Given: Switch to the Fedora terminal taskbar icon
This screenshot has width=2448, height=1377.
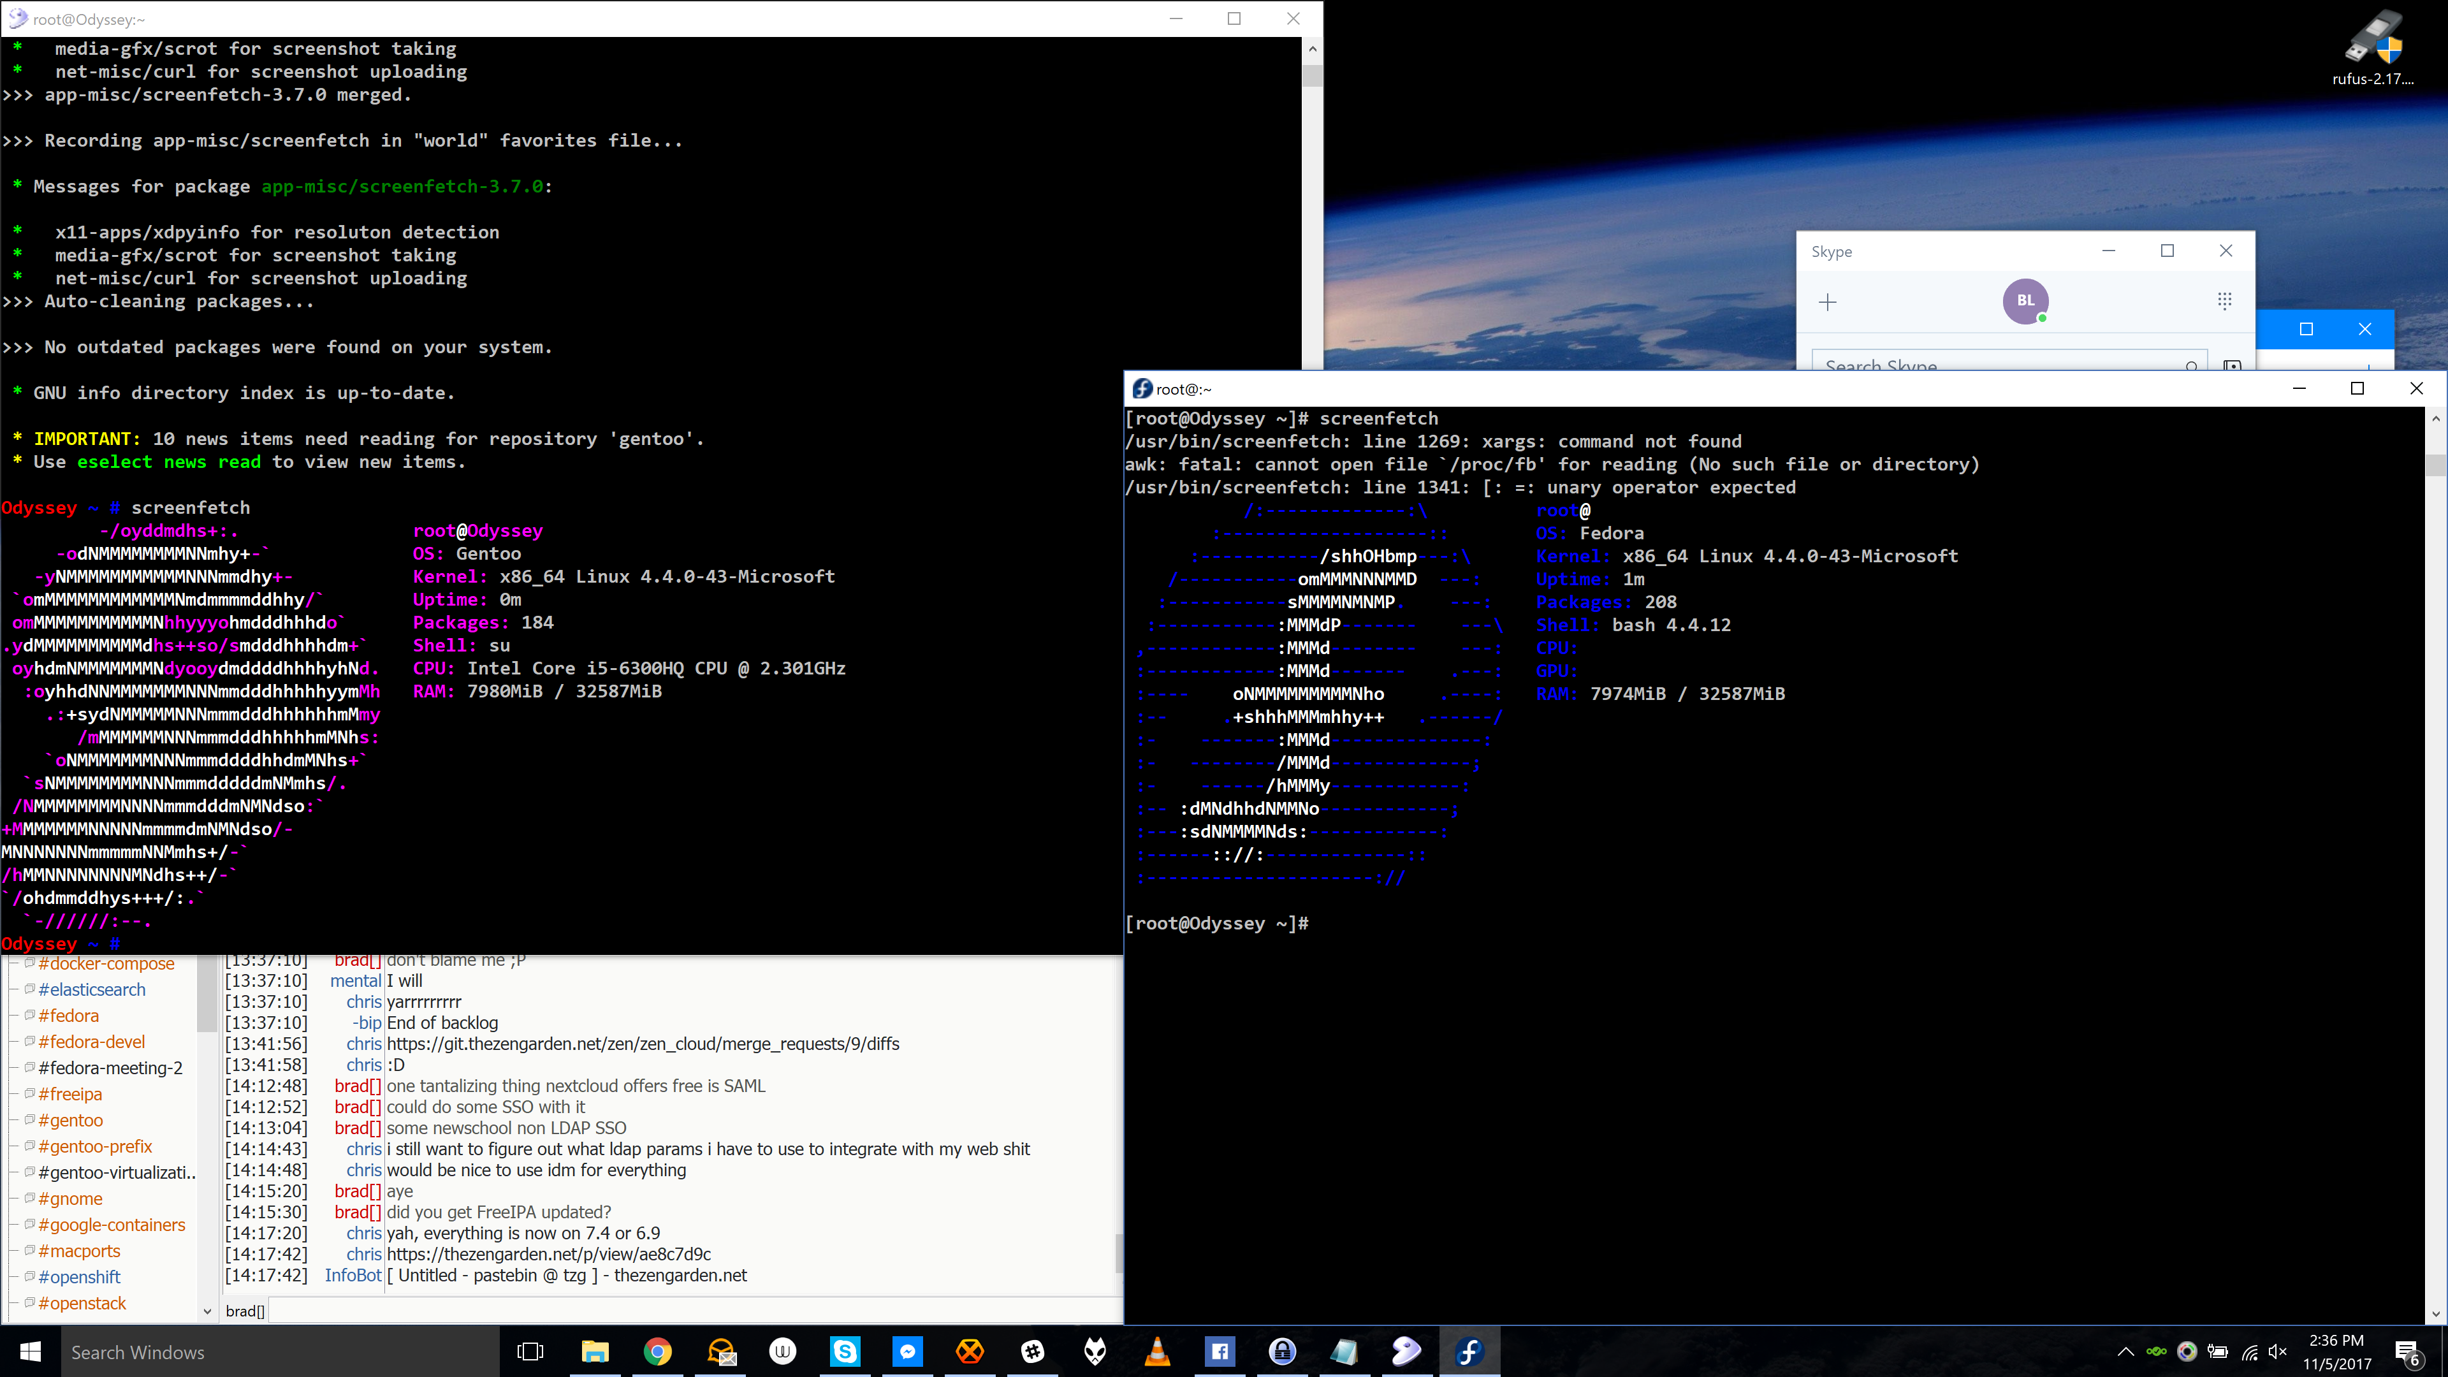Looking at the screenshot, I should 1470,1351.
